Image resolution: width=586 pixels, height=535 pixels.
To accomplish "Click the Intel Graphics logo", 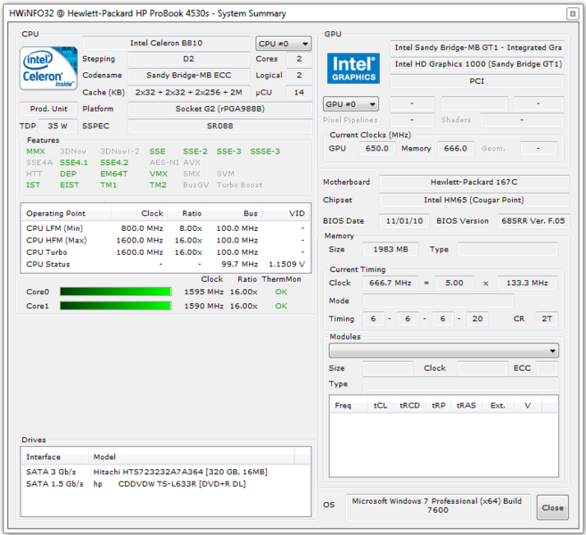I will [x=353, y=69].
